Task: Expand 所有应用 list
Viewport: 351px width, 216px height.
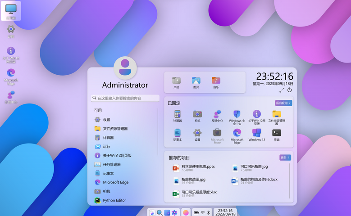Action: [283, 103]
